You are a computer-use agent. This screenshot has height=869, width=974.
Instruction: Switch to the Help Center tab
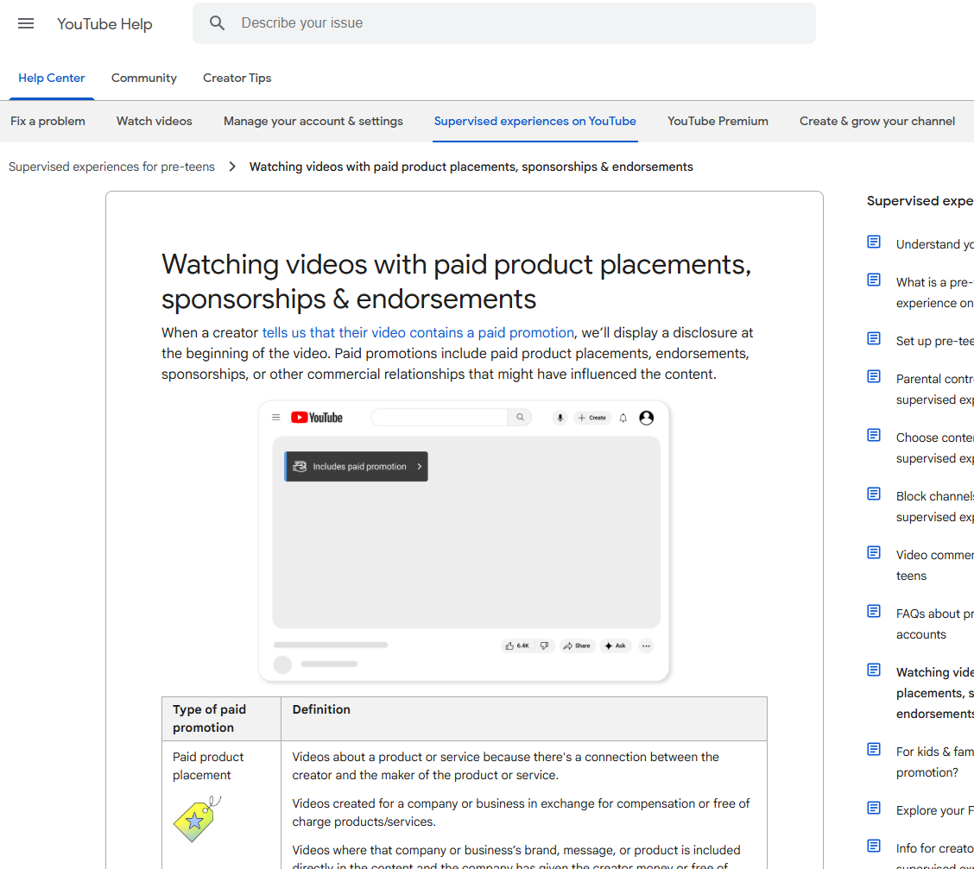click(52, 79)
